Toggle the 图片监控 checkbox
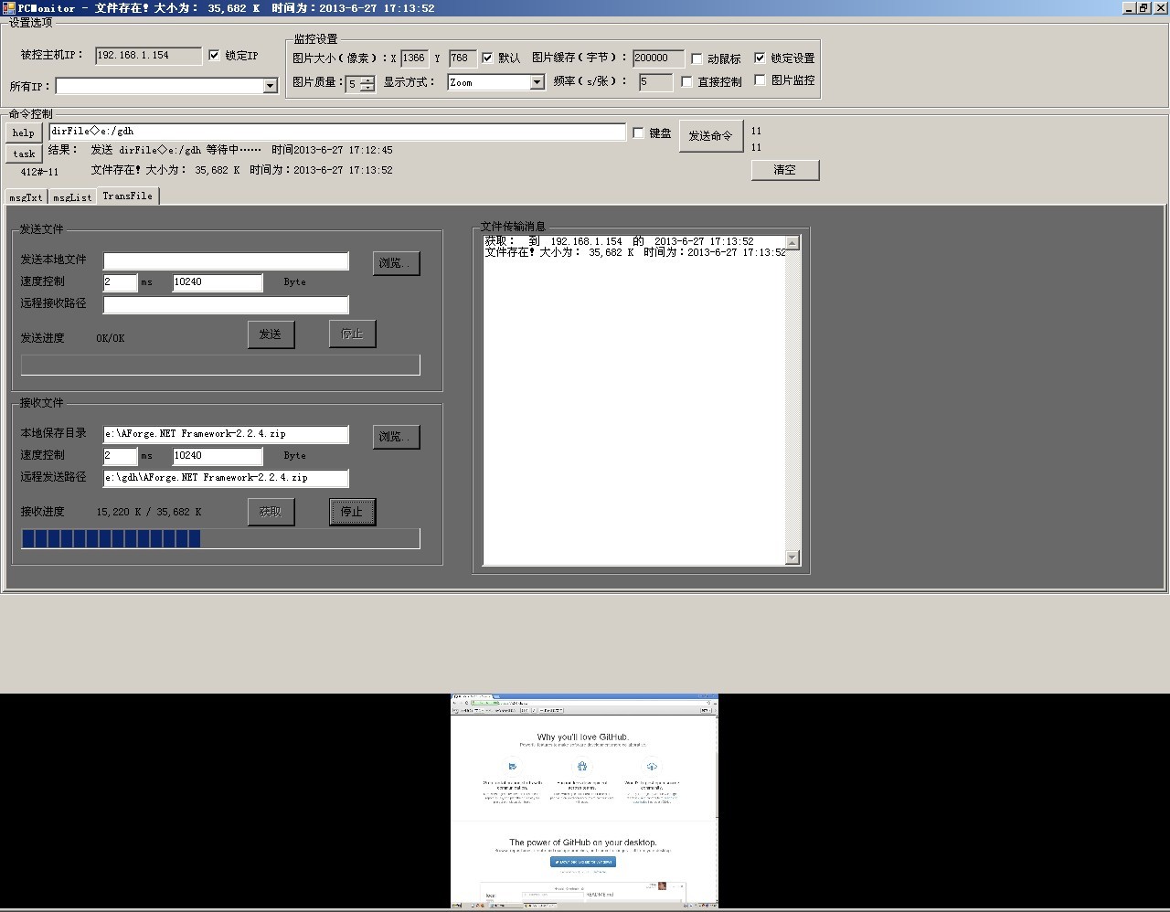 tap(760, 80)
